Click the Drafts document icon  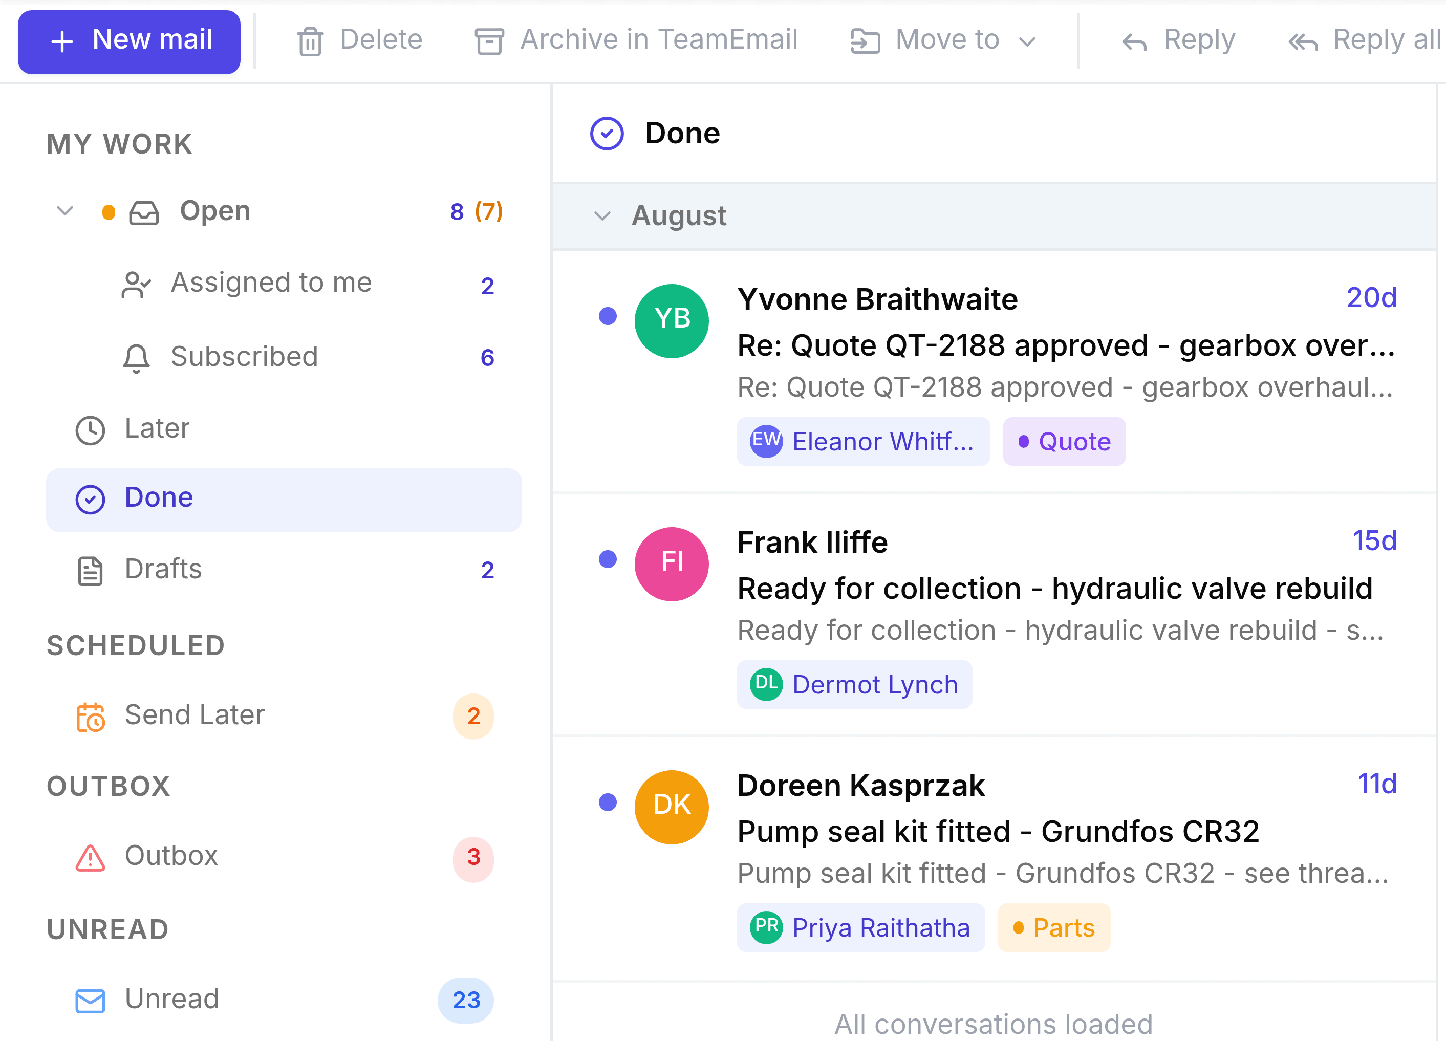(90, 571)
